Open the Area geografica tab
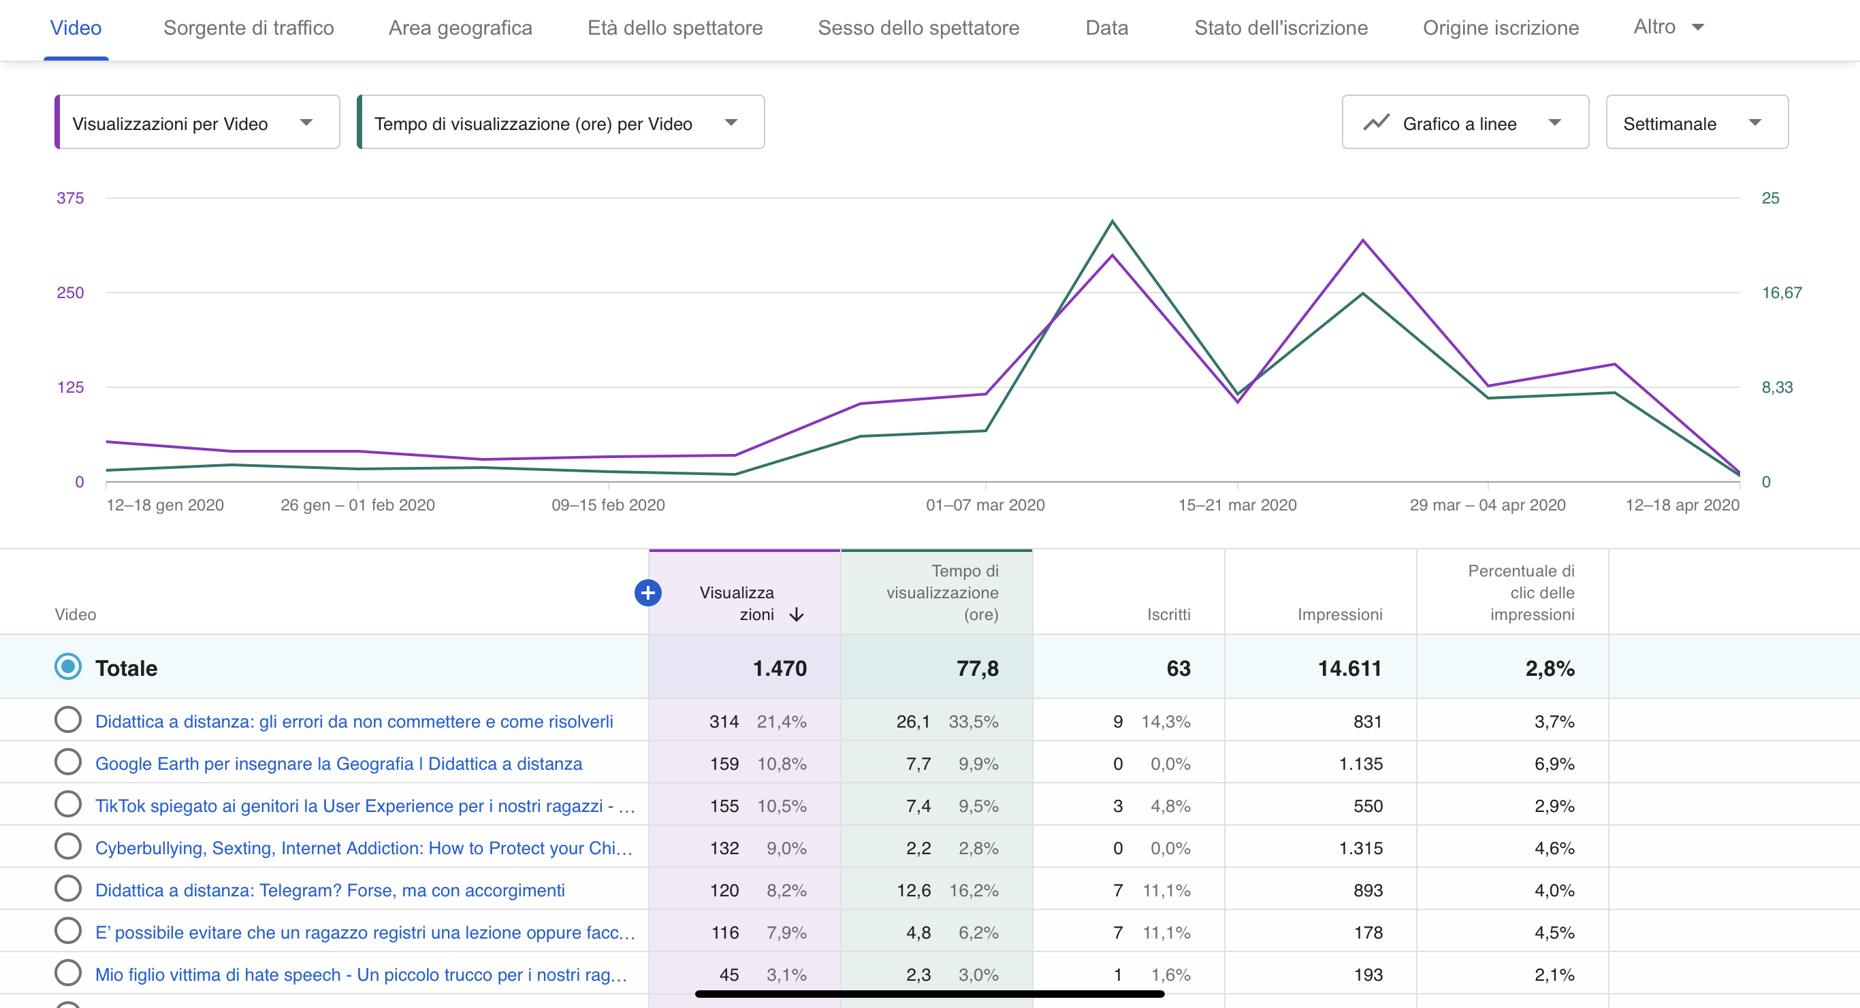This screenshot has height=1008, width=1860. (x=460, y=28)
